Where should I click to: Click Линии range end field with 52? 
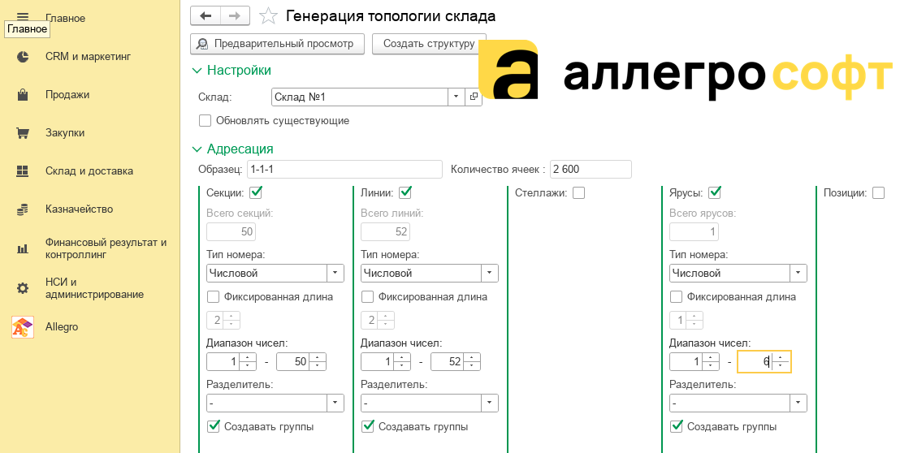447,362
